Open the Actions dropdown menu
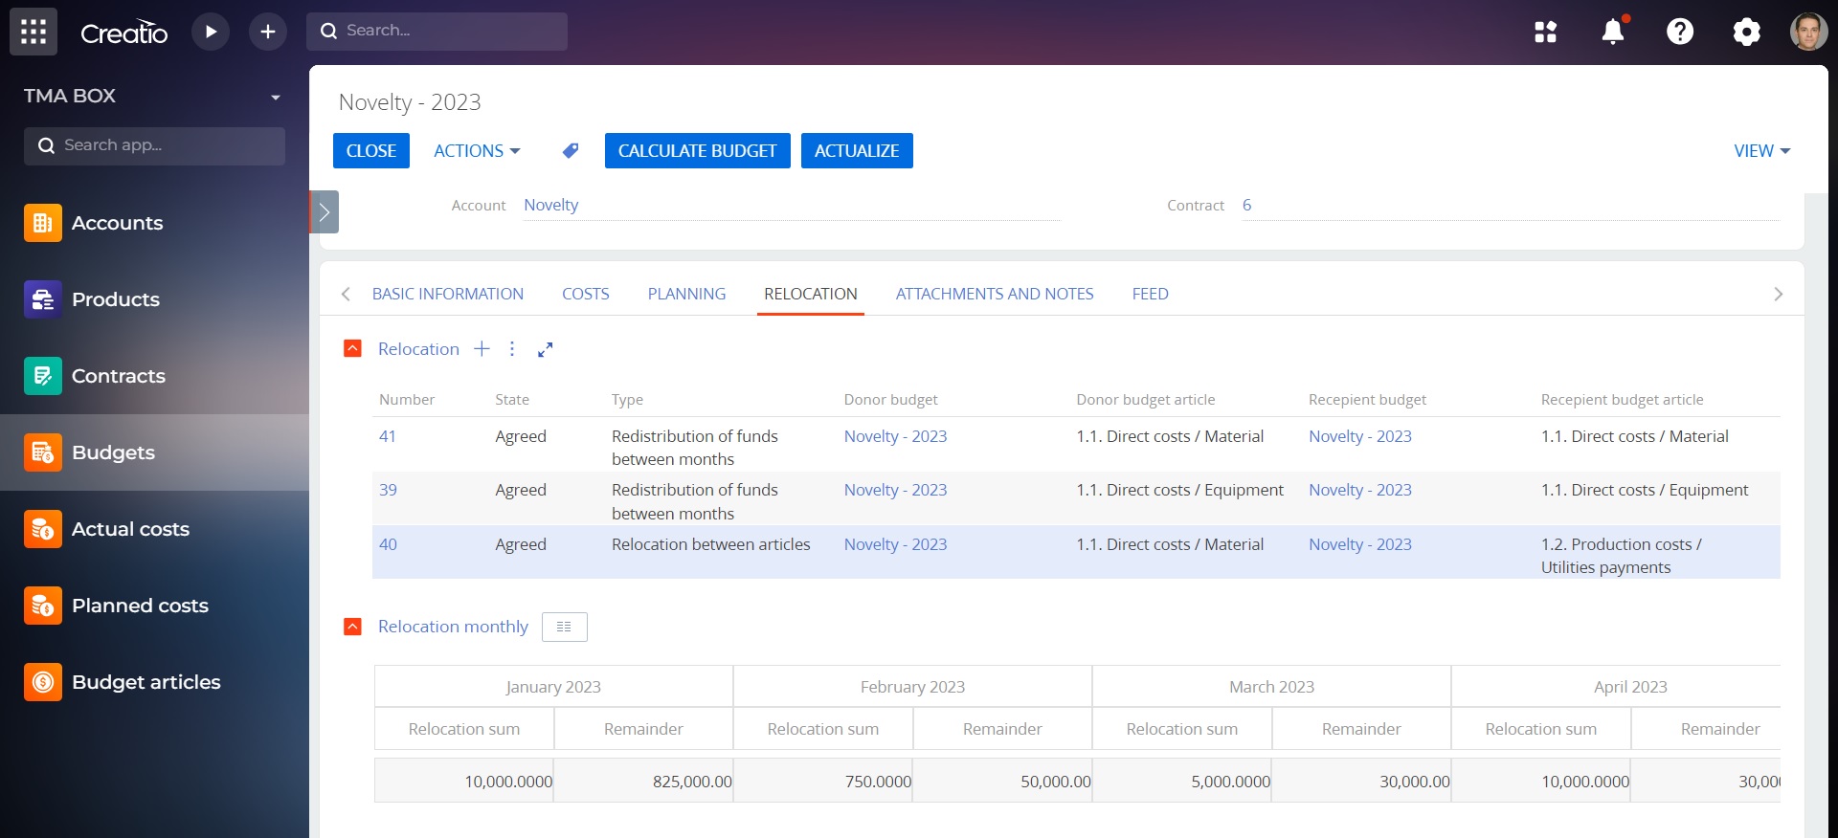The height and width of the screenshot is (838, 1838). click(477, 151)
